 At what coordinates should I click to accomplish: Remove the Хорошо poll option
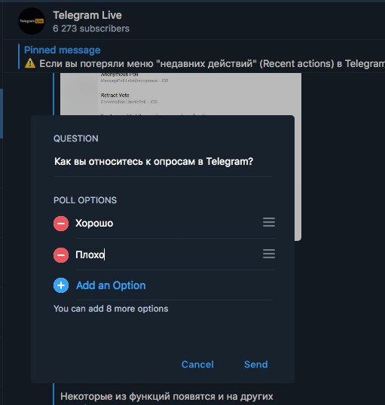(61, 224)
